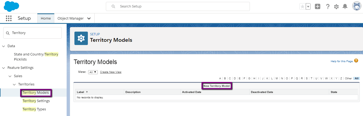Open the user avatar profile menu

357,6
